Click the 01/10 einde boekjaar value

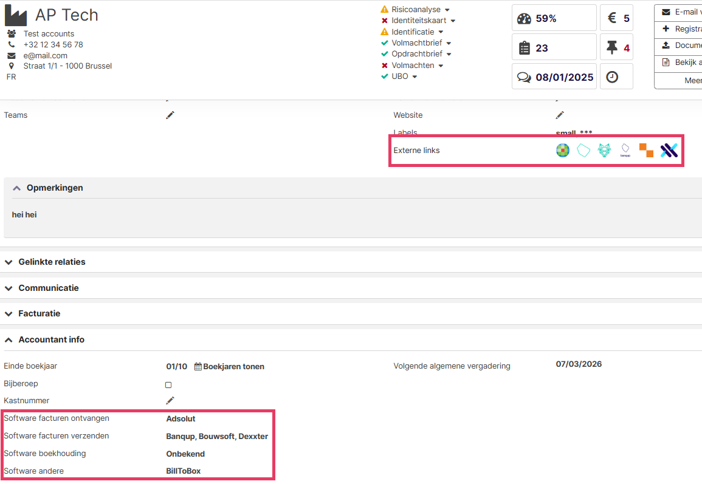(x=177, y=366)
